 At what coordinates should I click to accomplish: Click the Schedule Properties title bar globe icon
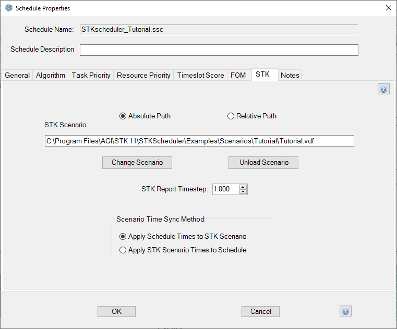coord(8,8)
